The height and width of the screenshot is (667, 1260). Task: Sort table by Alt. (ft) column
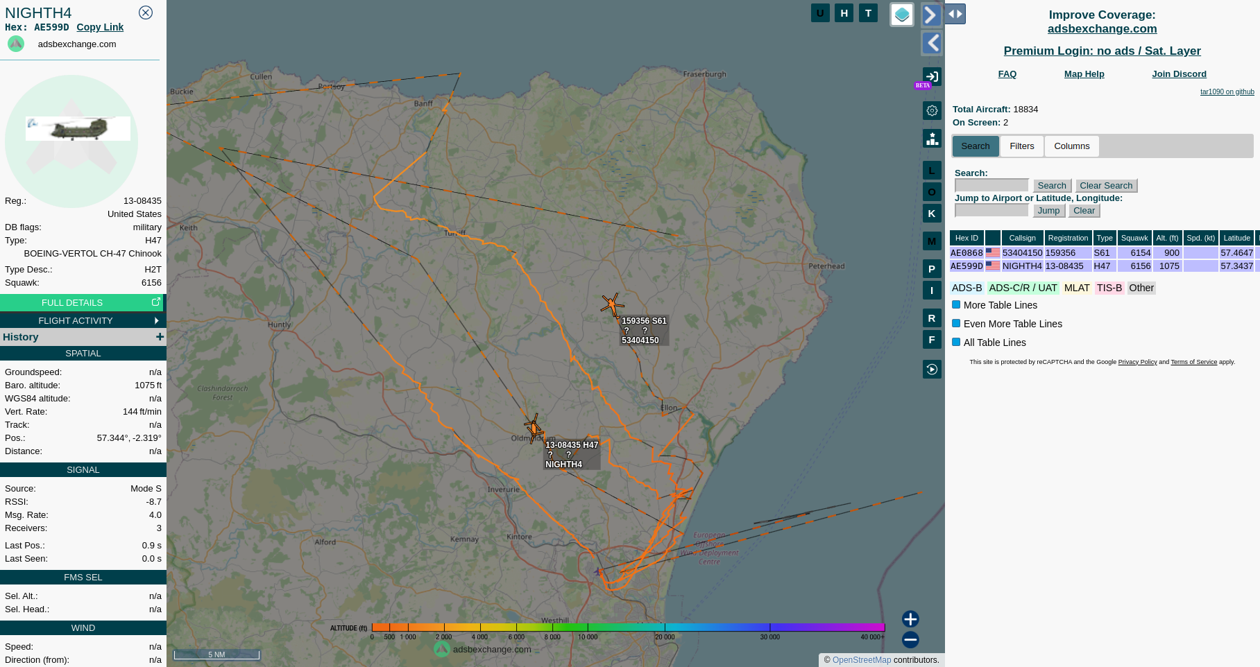(1167, 238)
